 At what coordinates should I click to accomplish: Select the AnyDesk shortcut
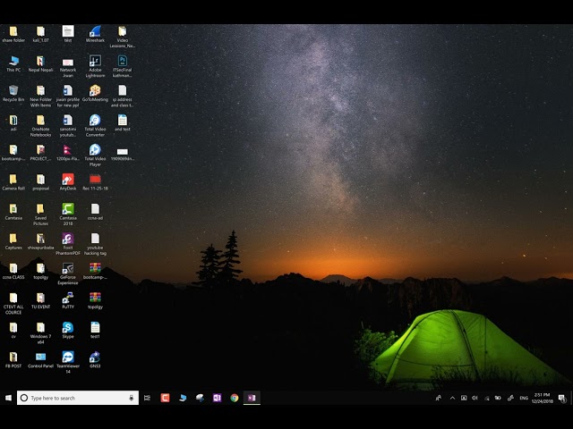coord(68,180)
